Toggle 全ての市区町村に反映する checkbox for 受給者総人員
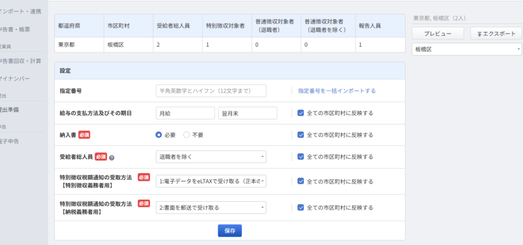523x245 pixels. coord(301,157)
